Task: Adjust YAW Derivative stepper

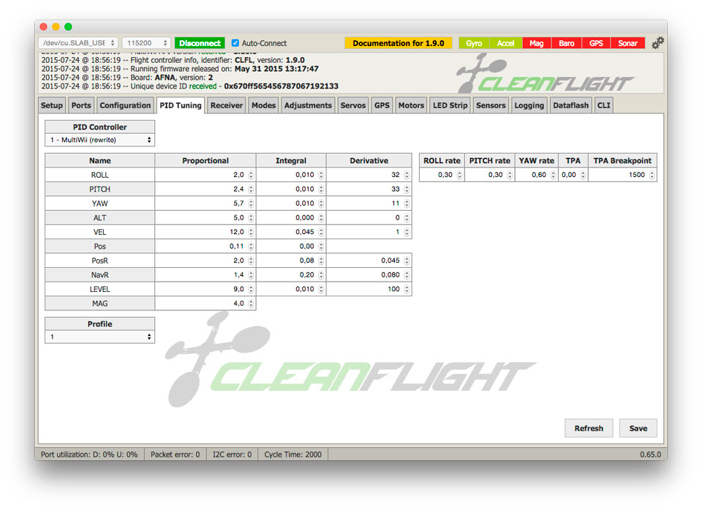Action: pos(407,203)
